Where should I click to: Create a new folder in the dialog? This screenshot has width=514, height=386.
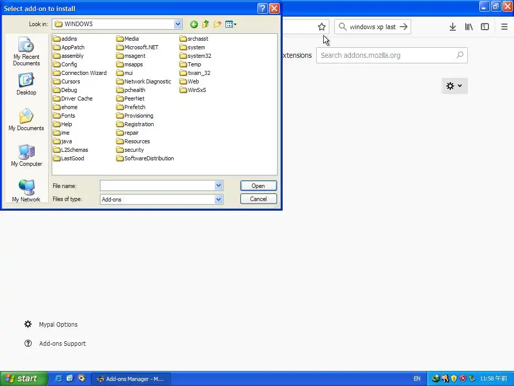coord(217,24)
